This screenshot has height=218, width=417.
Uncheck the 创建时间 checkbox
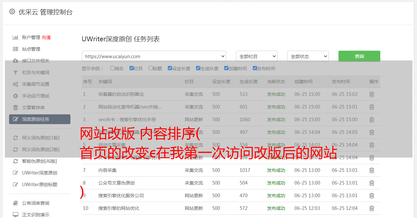pyautogui.click(x=226, y=68)
